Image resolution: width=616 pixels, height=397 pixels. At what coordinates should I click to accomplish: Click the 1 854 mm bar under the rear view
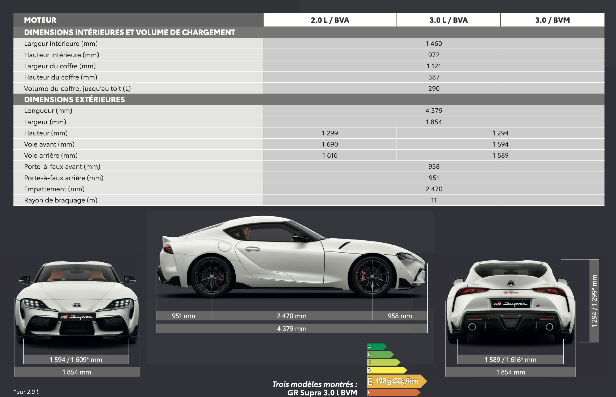pyautogui.click(x=511, y=372)
